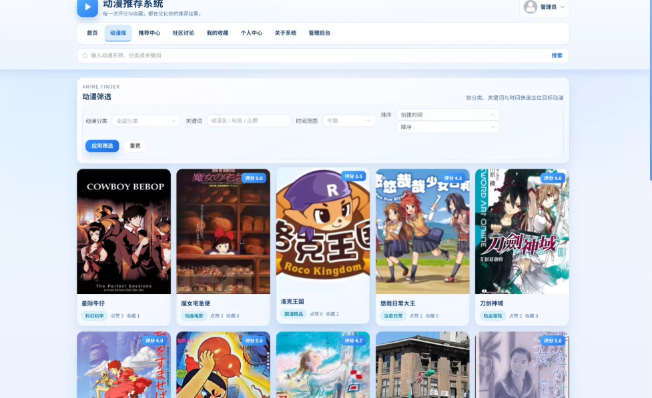Open the 关于系统 tab
Image resolution: width=652 pixels, height=398 pixels.
(285, 33)
